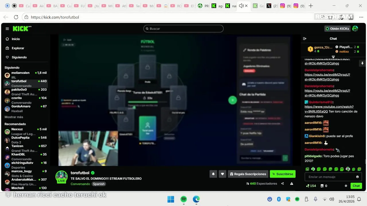Open the taskbar volume control
367x206 pixels.
pyautogui.click(x=332, y=199)
